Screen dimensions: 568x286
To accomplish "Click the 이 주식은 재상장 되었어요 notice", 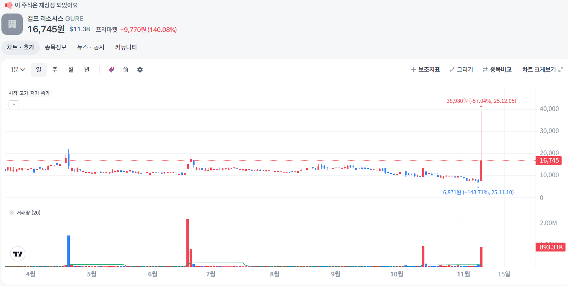I will (x=46, y=5).
